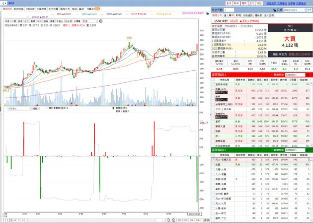Click the buy-table vertical scrollbar
Viewport: 313px width, 223px height.
pyautogui.click(x=311, y=114)
